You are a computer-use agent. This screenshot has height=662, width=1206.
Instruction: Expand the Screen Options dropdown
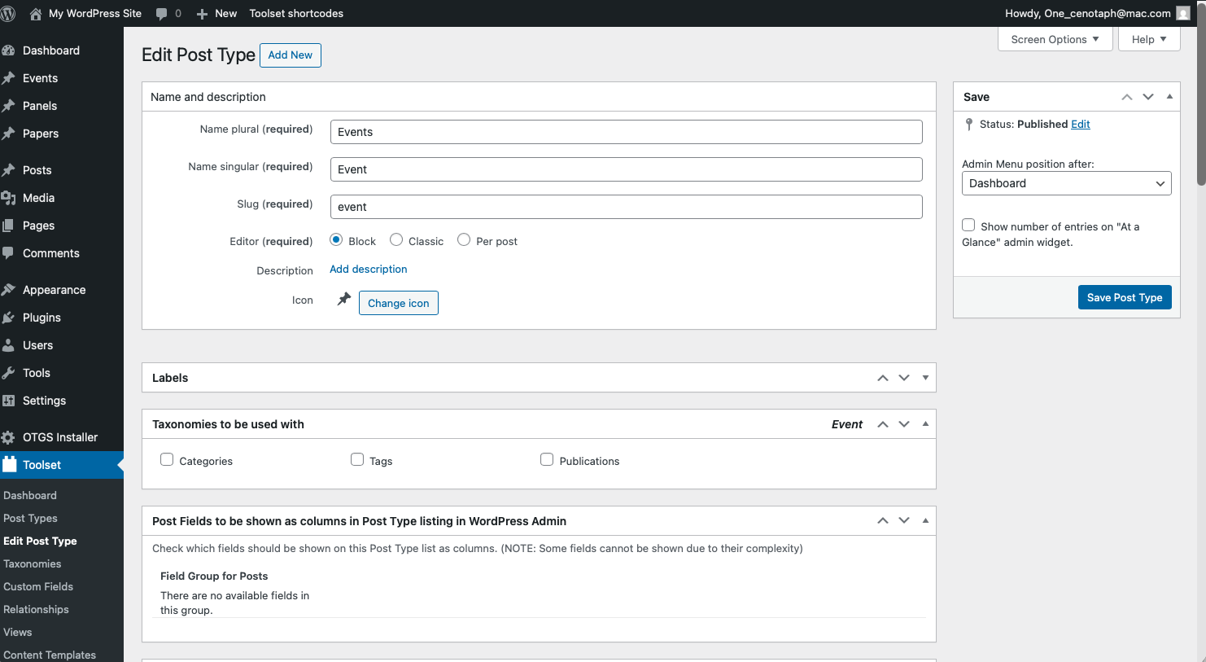[x=1055, y=39]
